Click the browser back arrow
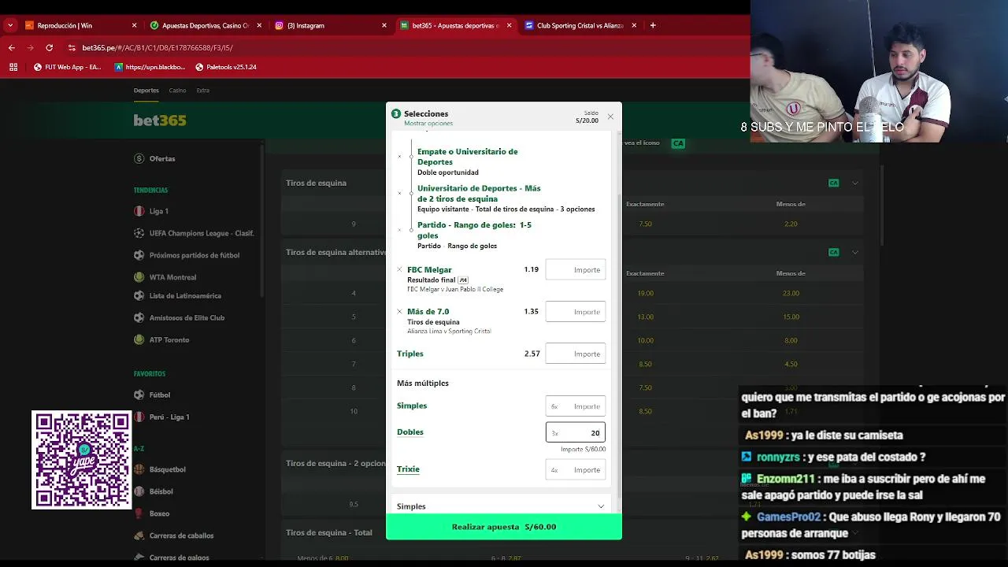The image size is (1008, 567). pyautogui.click(x=12, y=47)
